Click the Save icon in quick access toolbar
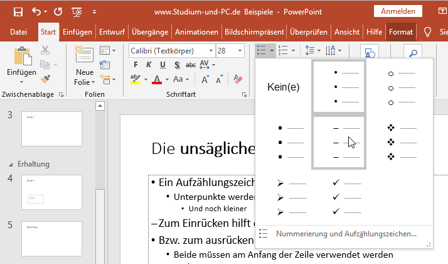 tap(18, 12)
